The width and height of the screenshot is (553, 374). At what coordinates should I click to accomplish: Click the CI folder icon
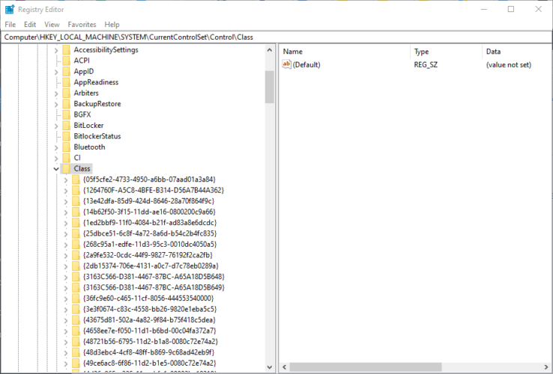tap(66, 158)
